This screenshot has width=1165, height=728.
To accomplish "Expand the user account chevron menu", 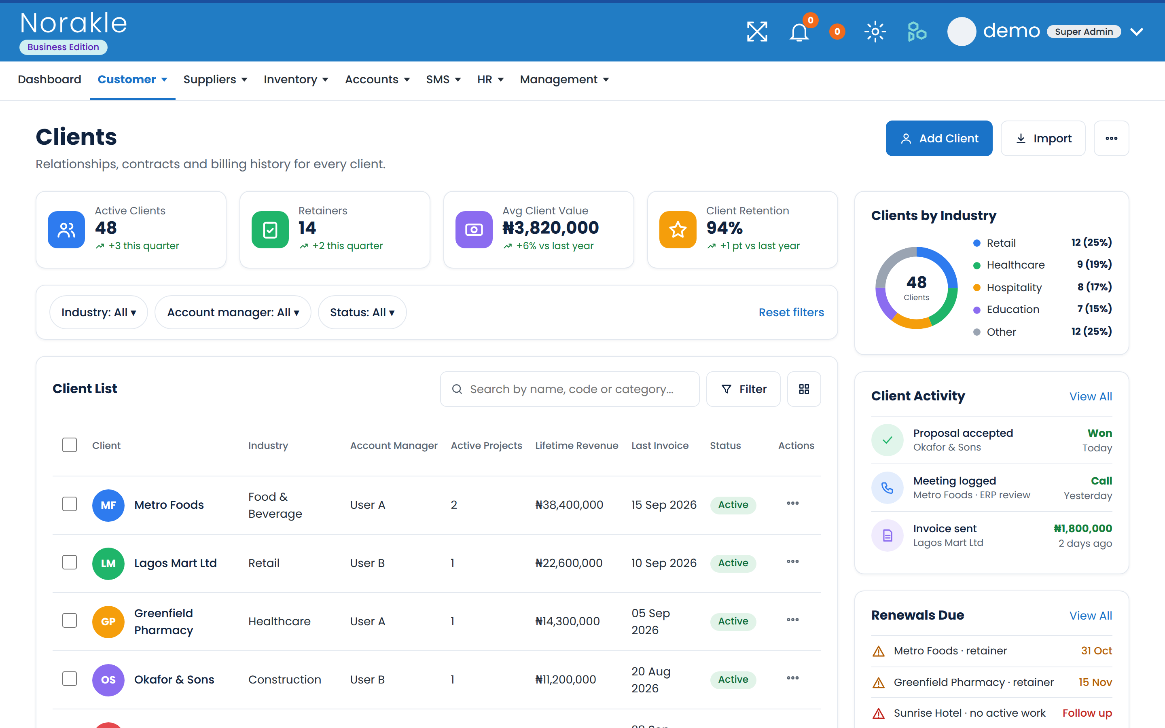I will tap(1137, 32).
